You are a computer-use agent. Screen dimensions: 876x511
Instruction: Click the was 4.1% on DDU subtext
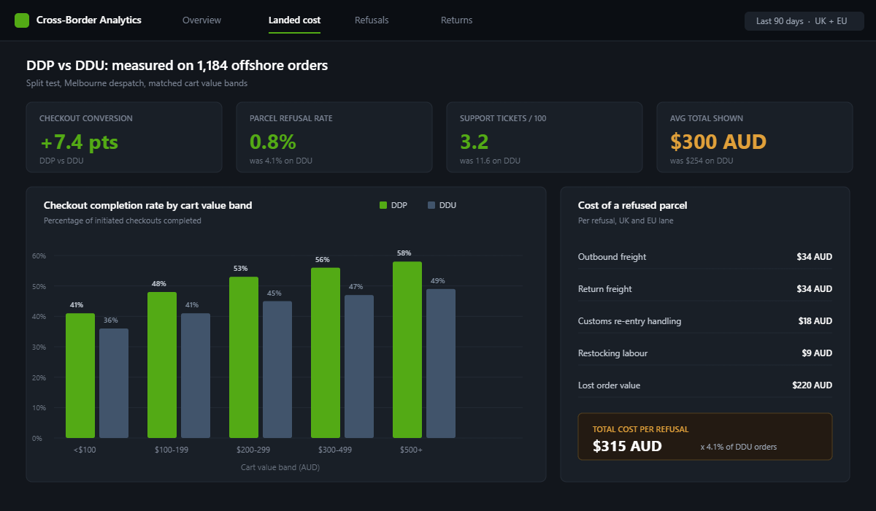point(281,161)
